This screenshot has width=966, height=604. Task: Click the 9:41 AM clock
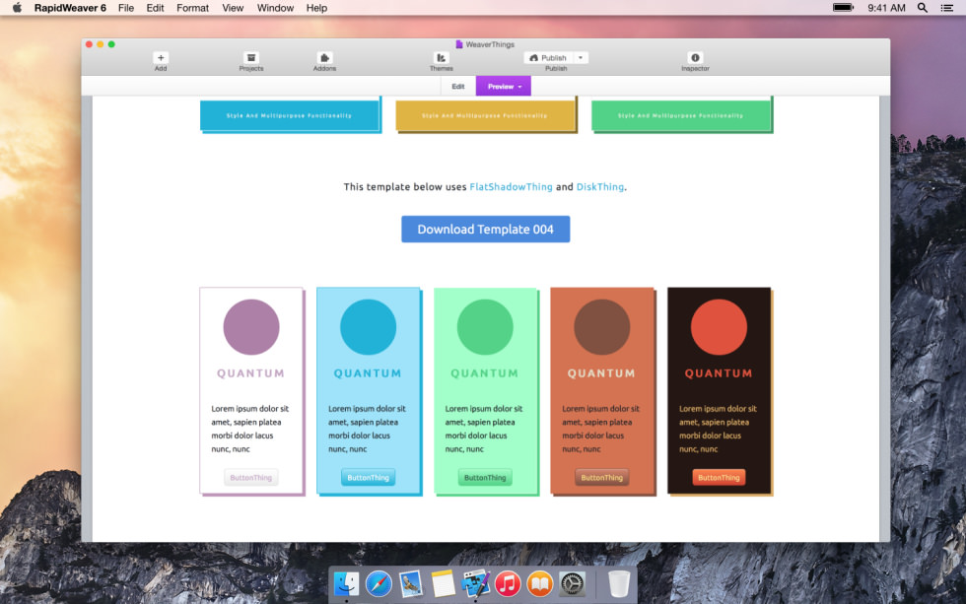click(x=886, y=8)
